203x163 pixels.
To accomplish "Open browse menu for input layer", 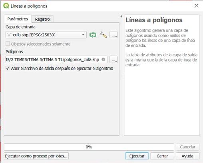I will pyautogui.click(x=113, y=35).
